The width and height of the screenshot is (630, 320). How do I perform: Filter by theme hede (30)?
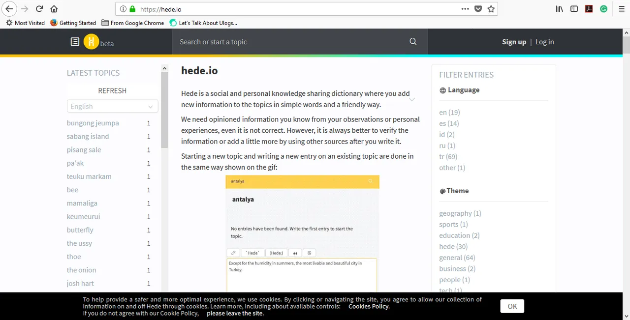click(x=453, y=246)
